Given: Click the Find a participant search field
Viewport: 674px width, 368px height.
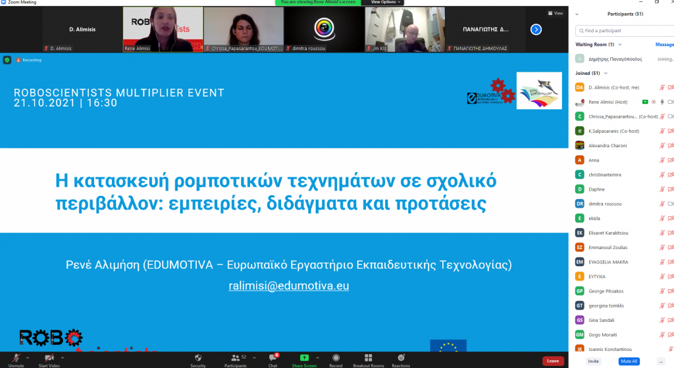Looking at the screenshot, I should [625, 31].
